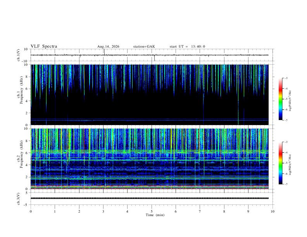
Task: Click the ch.1(V) axis label at top
Action: [19, 55]
